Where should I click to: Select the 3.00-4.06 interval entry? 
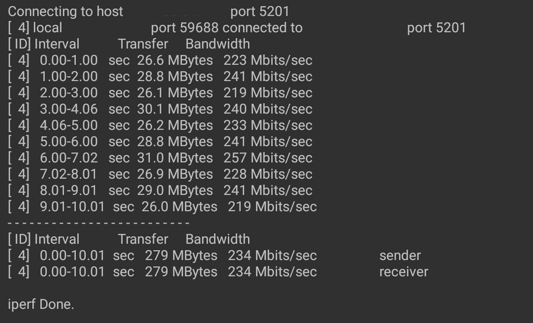coord(68,109)
